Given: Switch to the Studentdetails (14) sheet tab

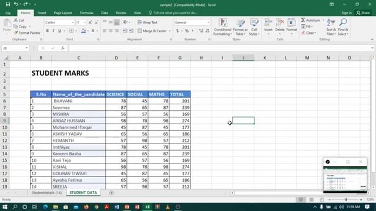Looking at the screenshot, I should [x=46, y=193].
